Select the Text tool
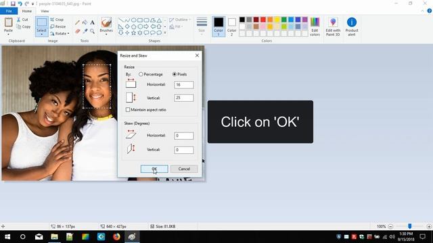Viewport: 433px width, 243px height. click(92, 22)
